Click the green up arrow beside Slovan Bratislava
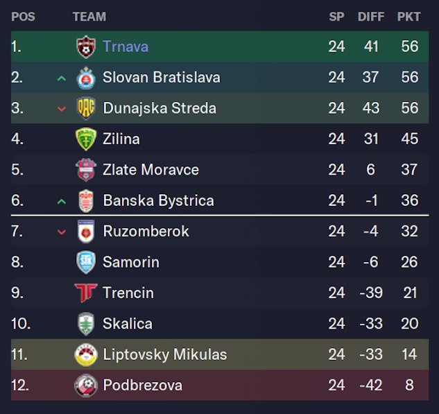439x414 pixels. (x=62, y=78)
